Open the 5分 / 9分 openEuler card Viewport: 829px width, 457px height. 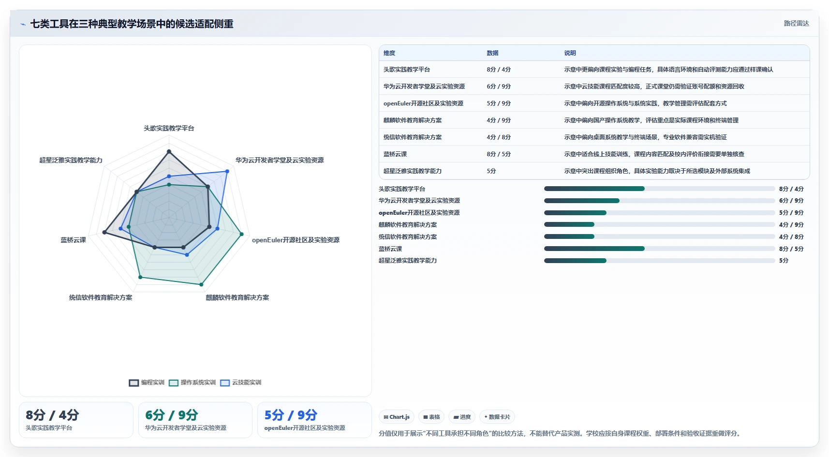tap(314, 420)
